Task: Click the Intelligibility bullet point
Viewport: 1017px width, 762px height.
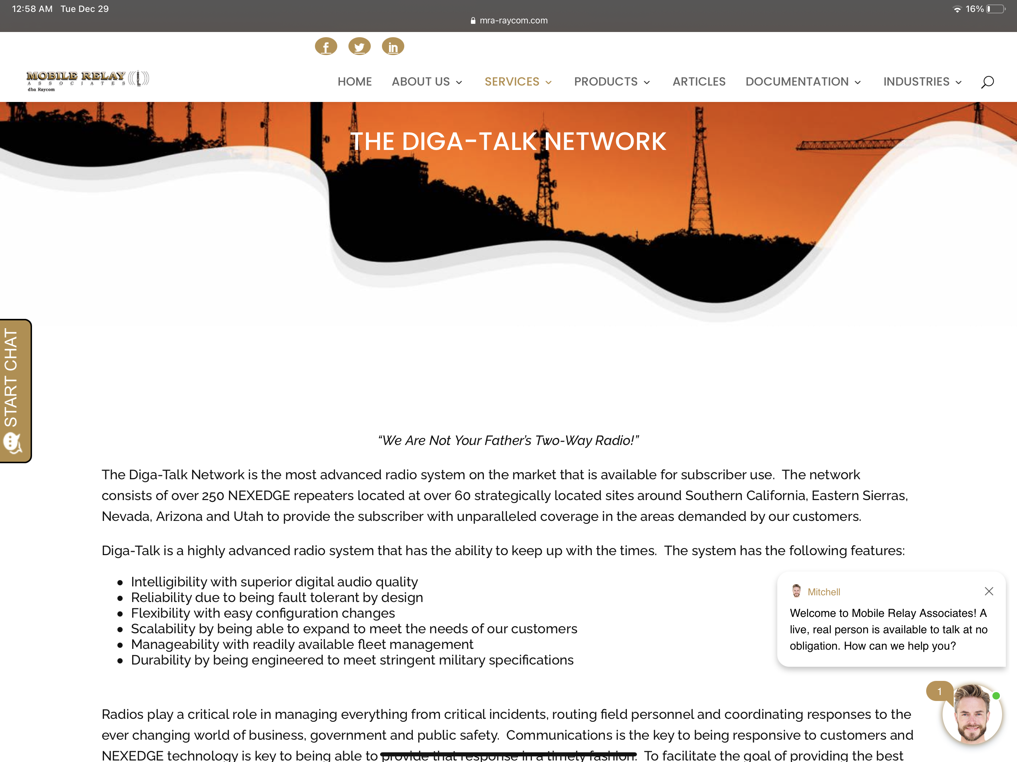Action: [x=274, y=582]
